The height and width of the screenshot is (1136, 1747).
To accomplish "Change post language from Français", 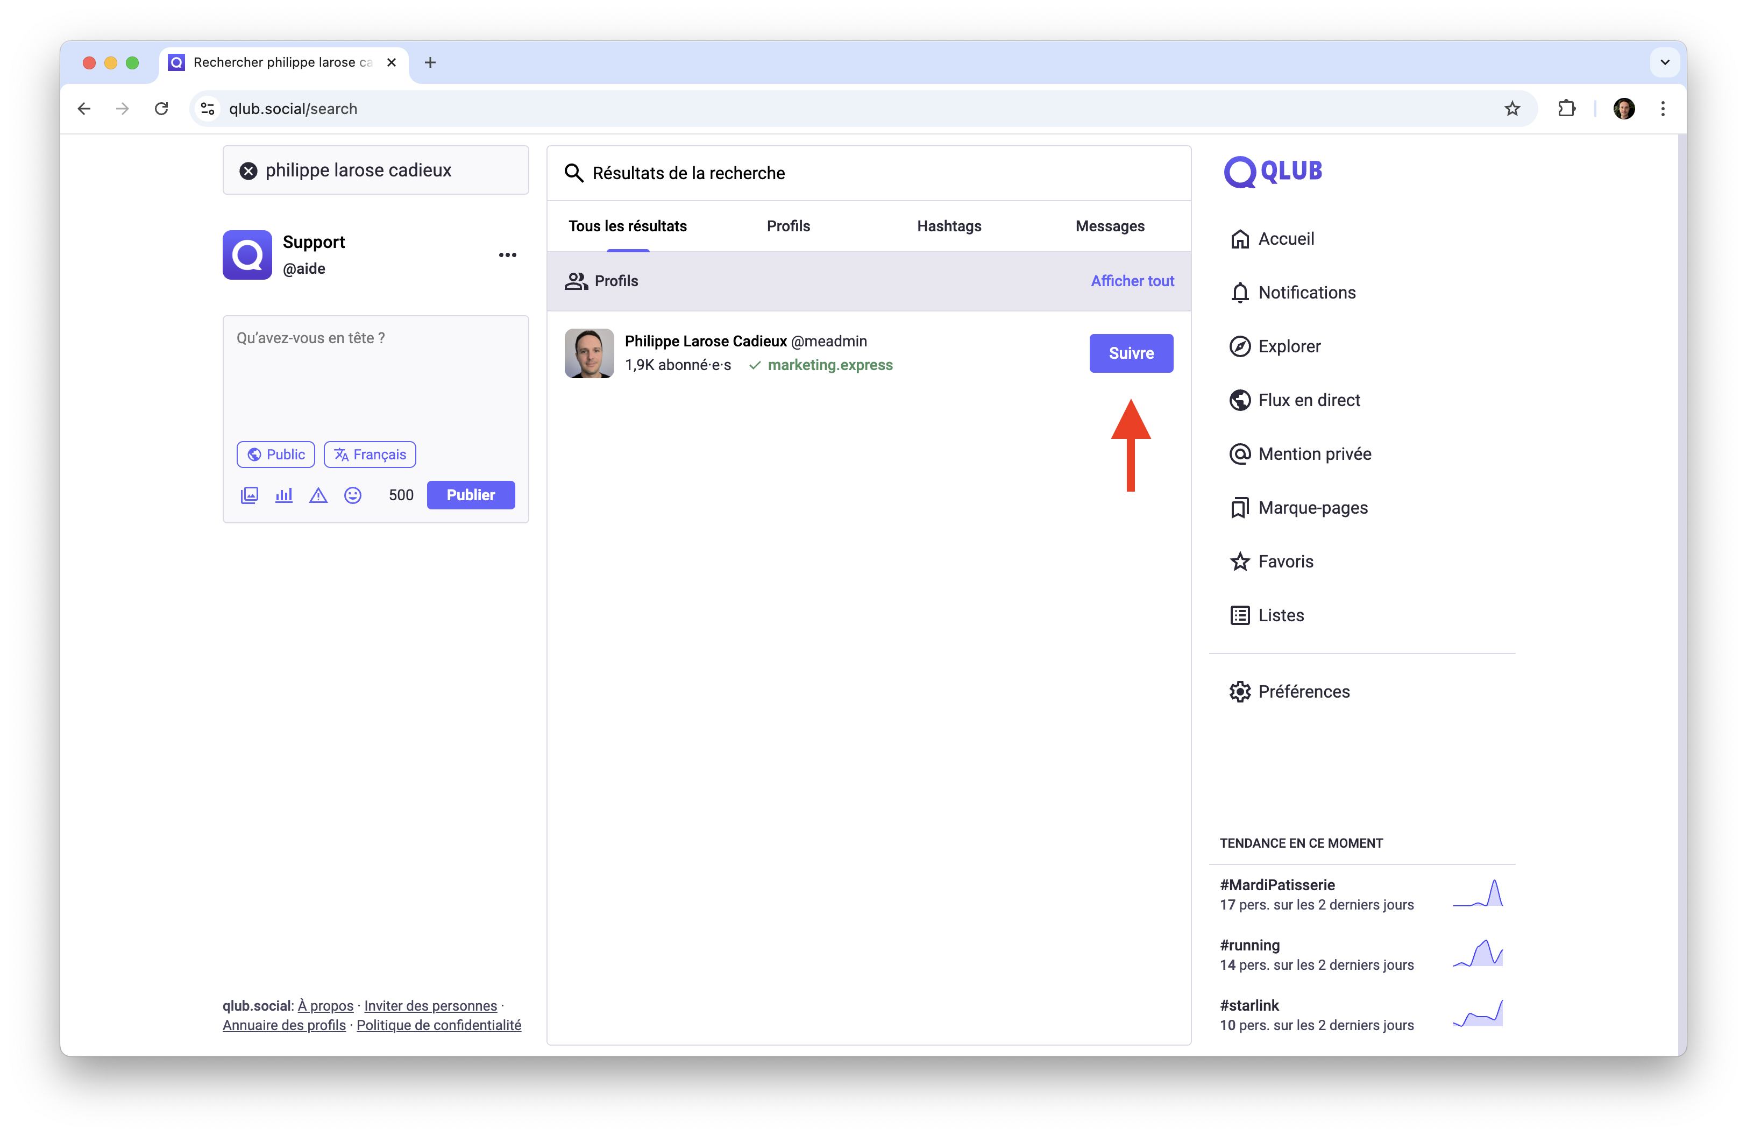I will pos(370,455).
